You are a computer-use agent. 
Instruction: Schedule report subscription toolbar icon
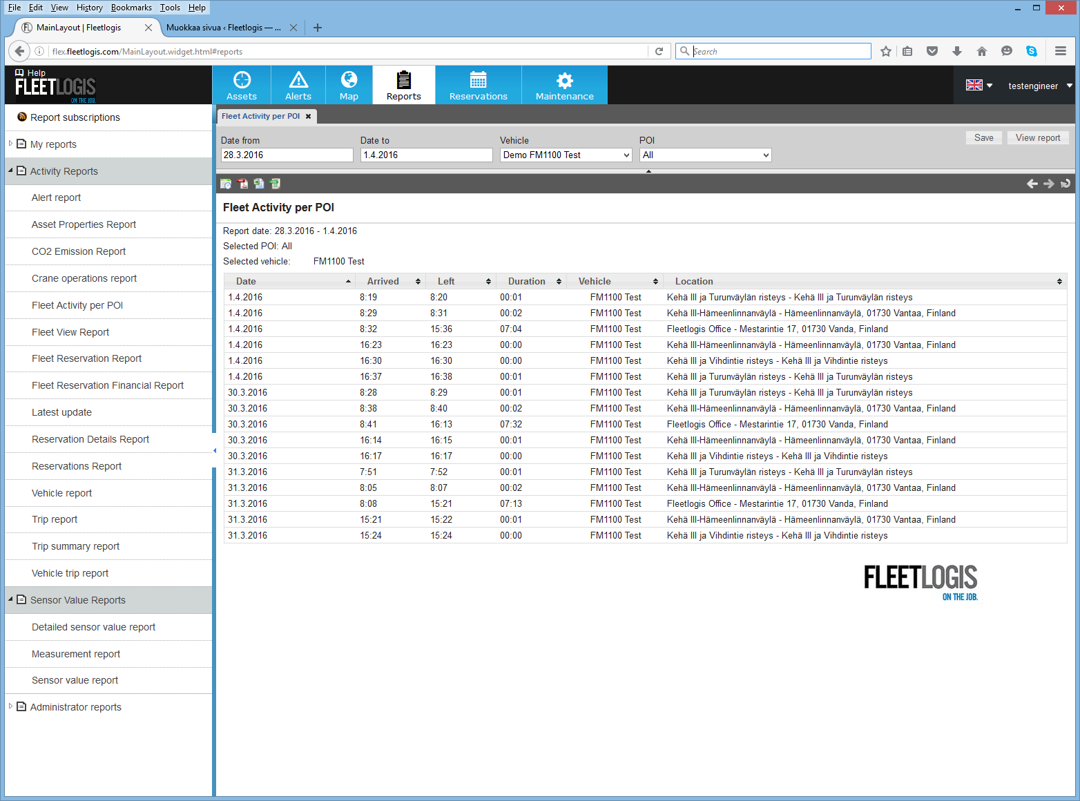pyautogui.click(x=226, y=184)
